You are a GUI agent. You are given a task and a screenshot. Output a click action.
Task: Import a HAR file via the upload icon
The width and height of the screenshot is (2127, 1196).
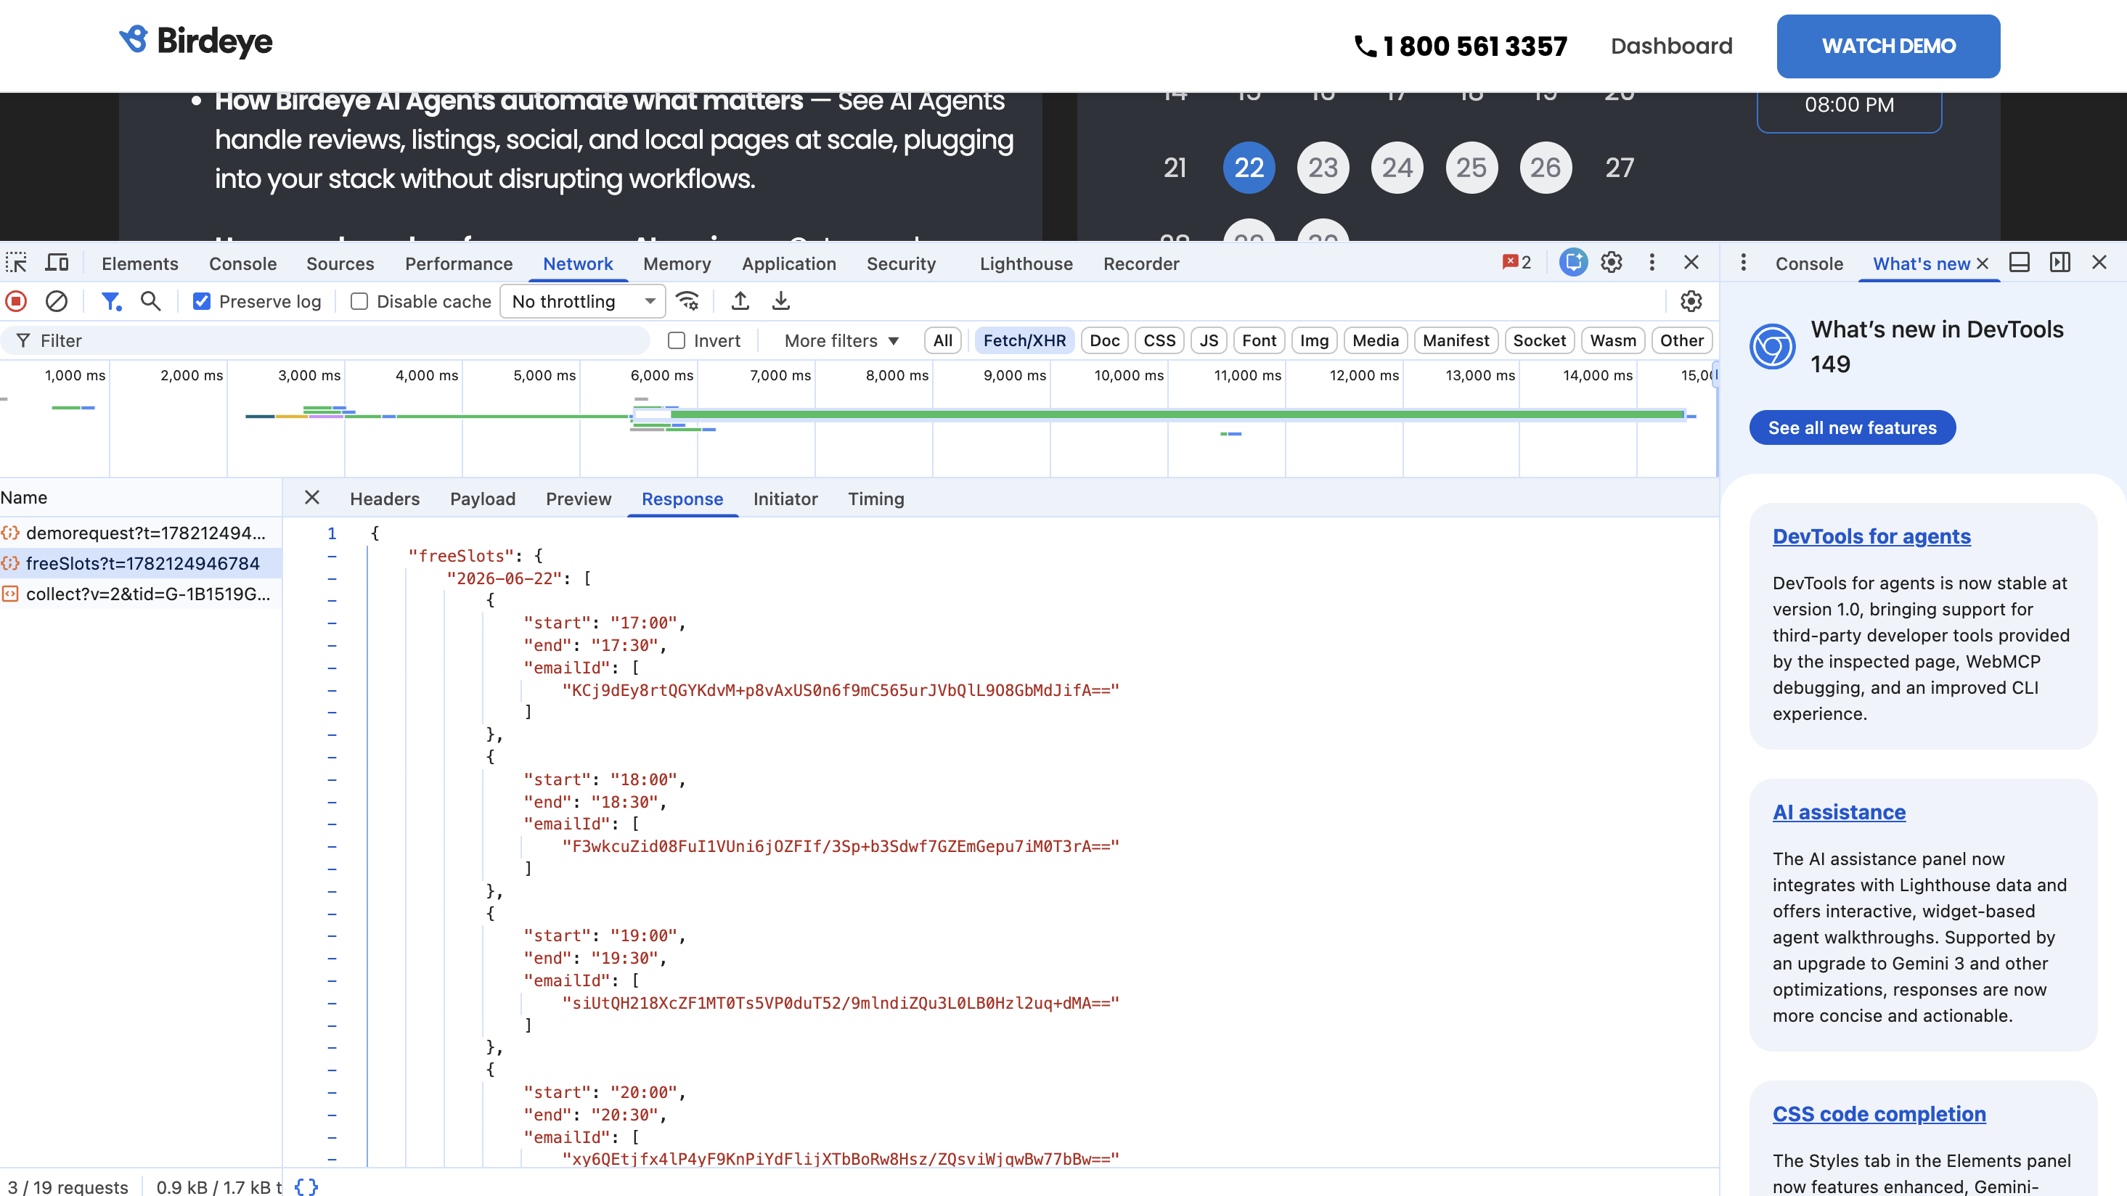coord(740,301)
